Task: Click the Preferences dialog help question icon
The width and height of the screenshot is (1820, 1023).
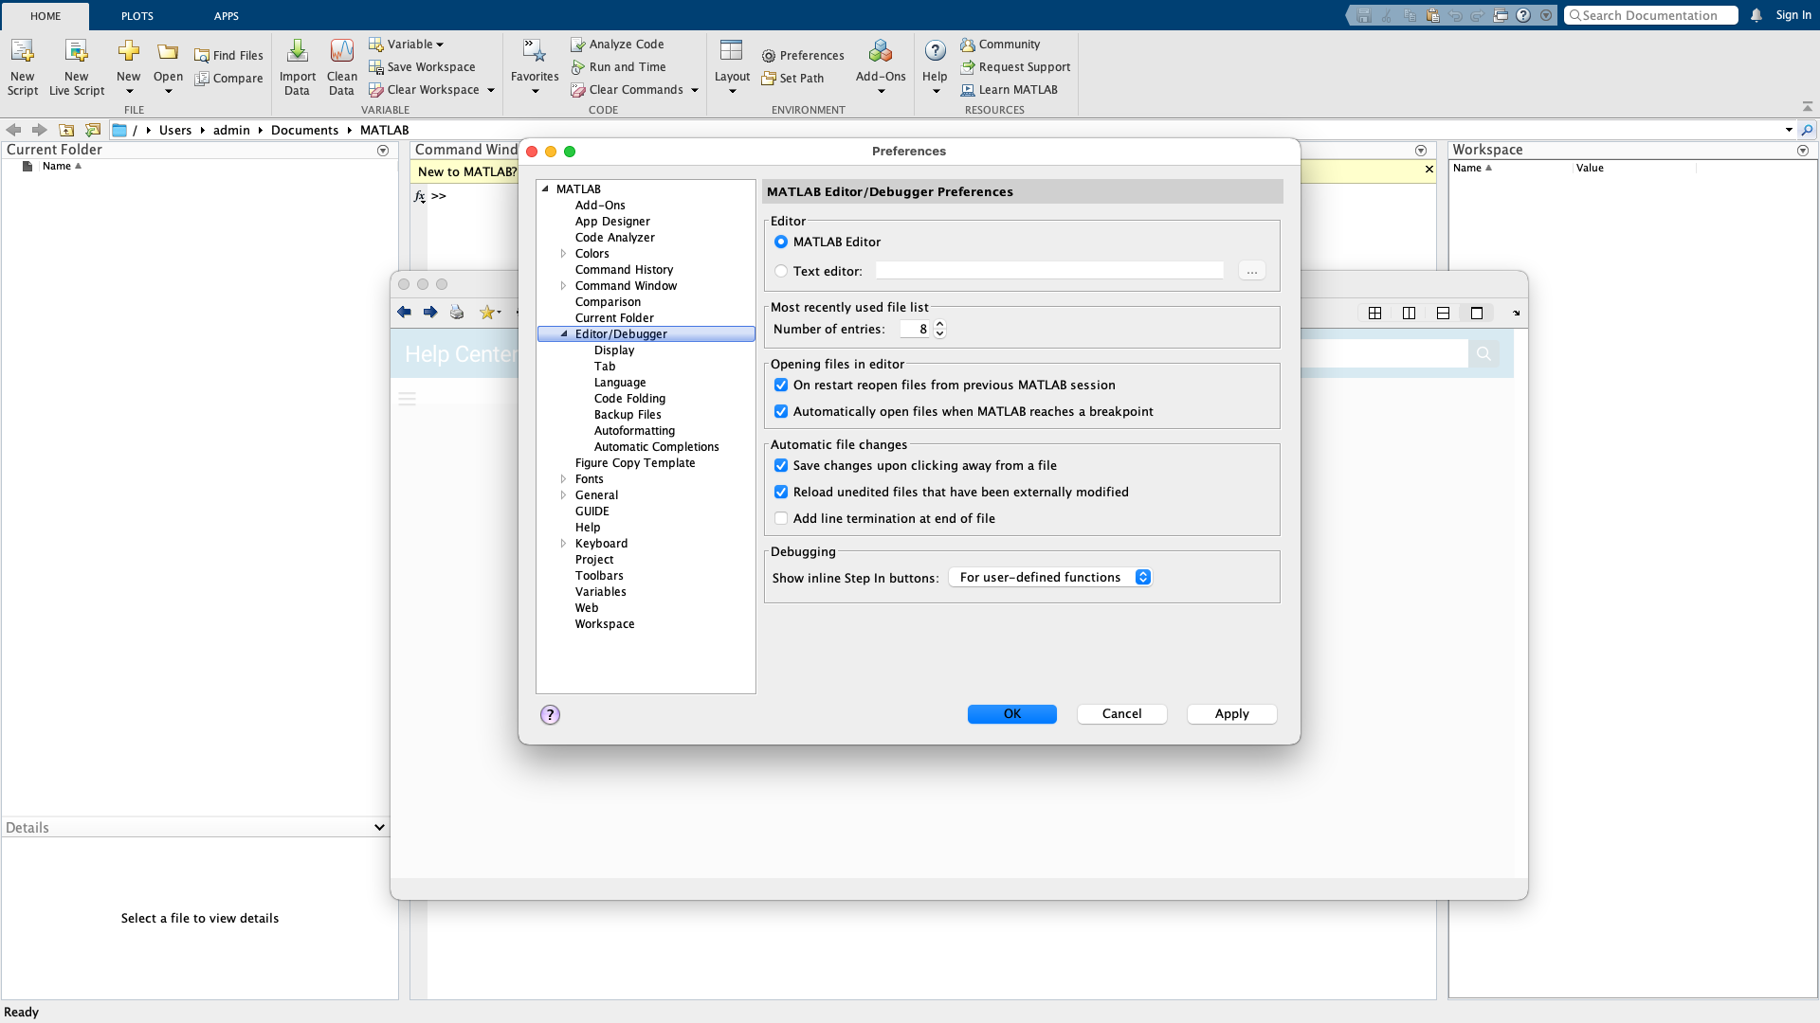Action: [550, 715]
